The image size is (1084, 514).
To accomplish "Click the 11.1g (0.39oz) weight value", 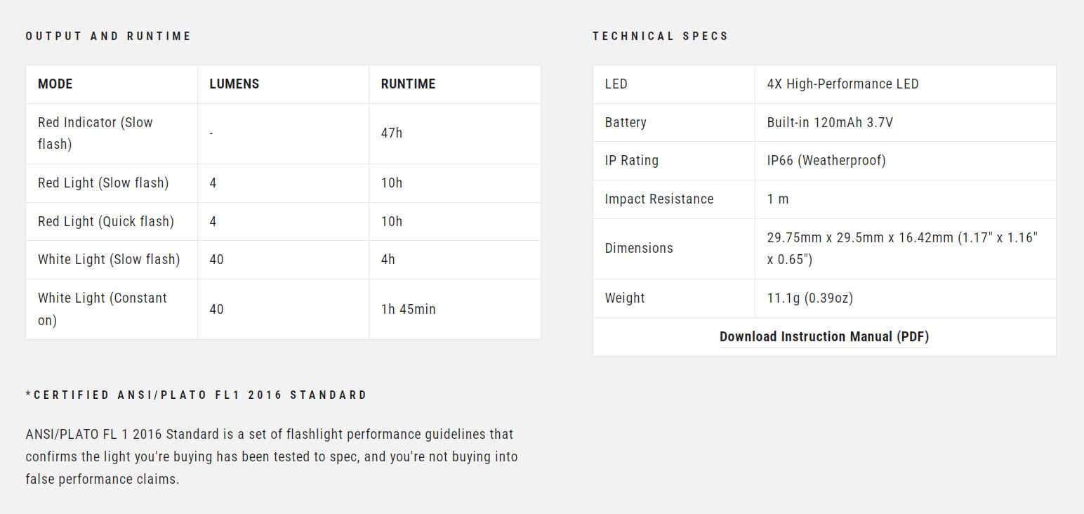I will click(x=809, y=298).
